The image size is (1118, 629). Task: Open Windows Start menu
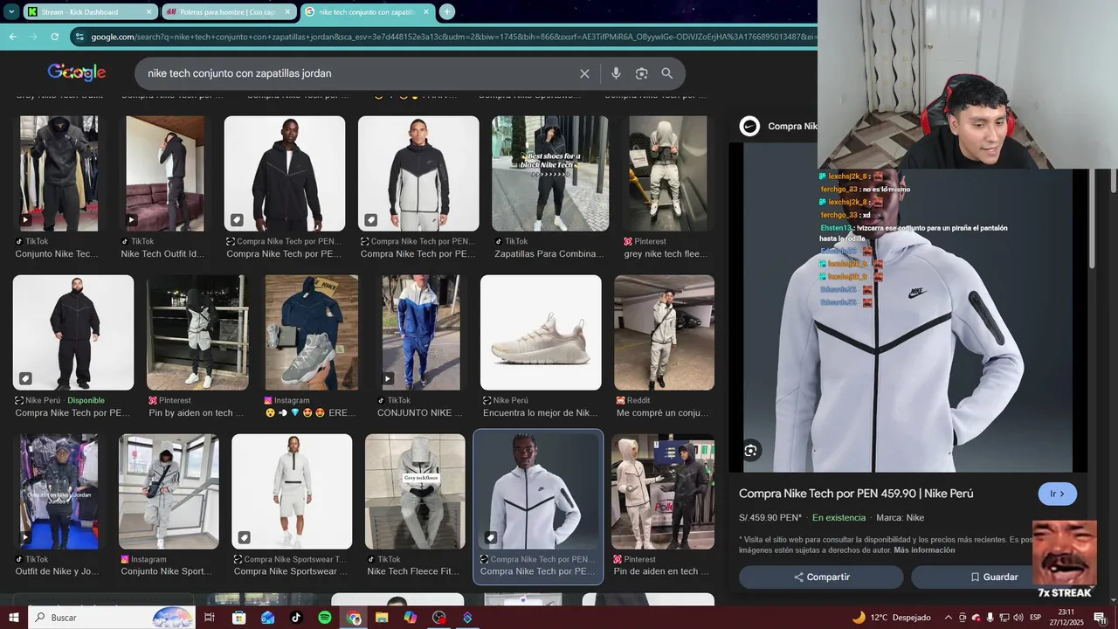click(14, 618)
